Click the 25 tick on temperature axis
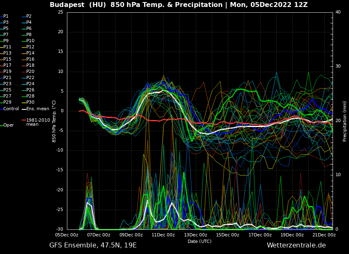Viewport: 349px width, 254px height. pos(60,12)
